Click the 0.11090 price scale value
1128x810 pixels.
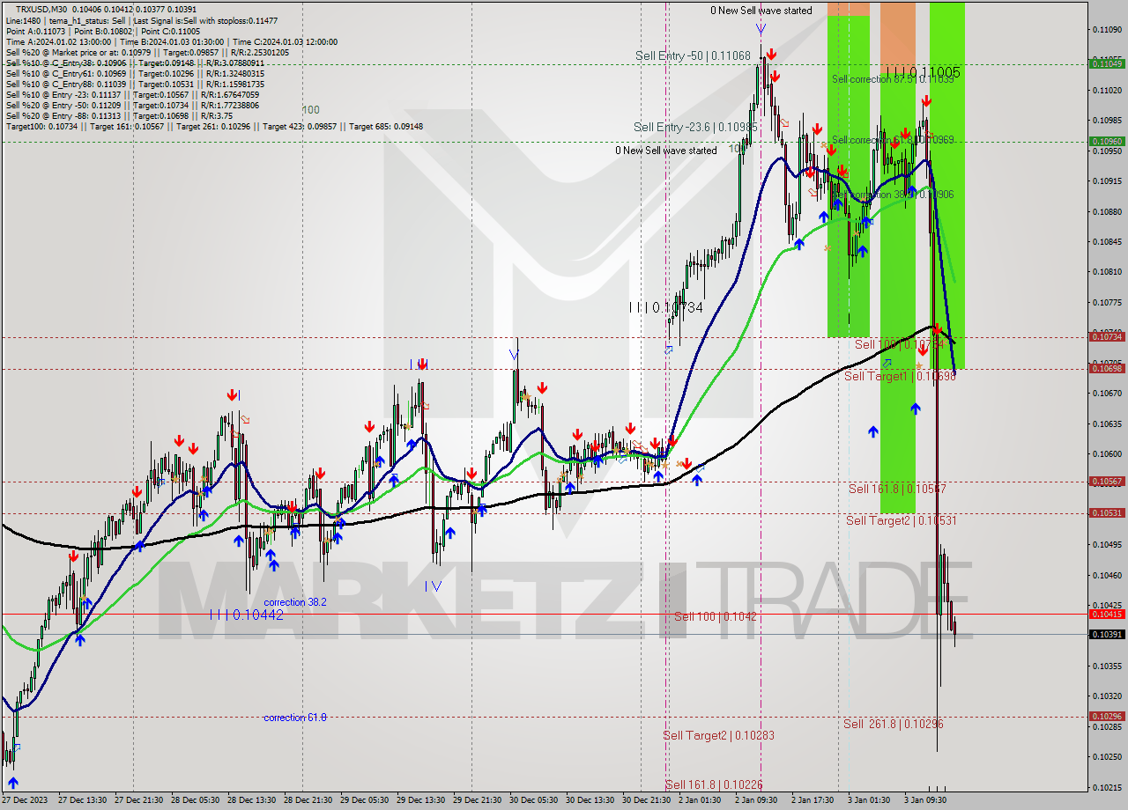click(1107, 30)
